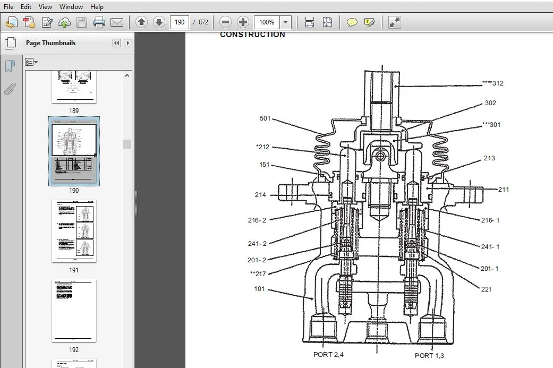
Task: Zoom in with the plus button
Action: click(243, 22)
